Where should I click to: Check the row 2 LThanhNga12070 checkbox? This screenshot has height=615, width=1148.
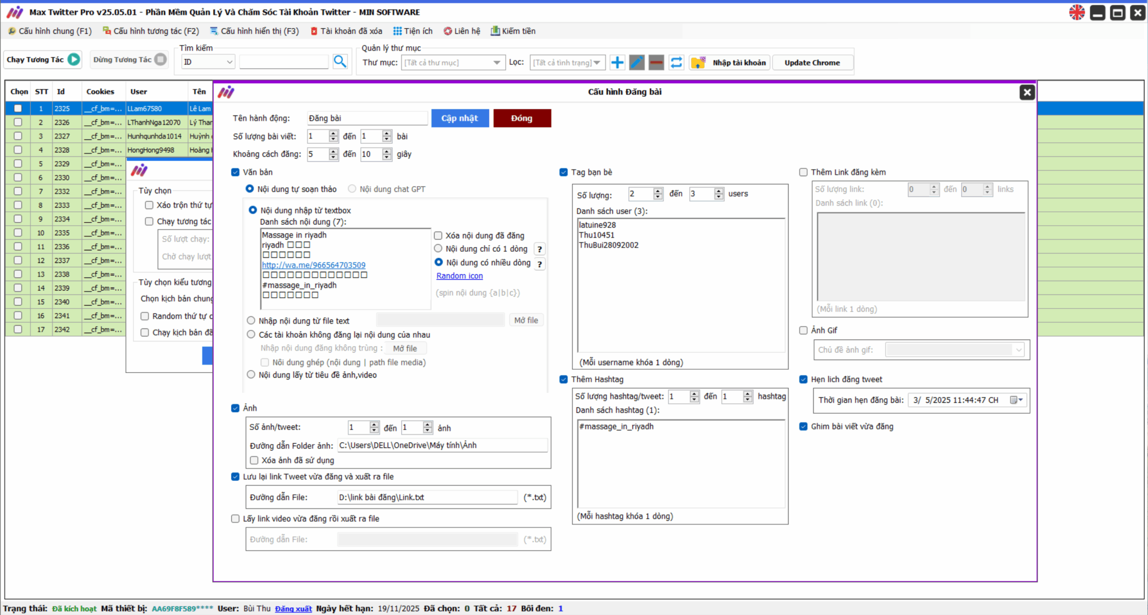tap(18, 122)
